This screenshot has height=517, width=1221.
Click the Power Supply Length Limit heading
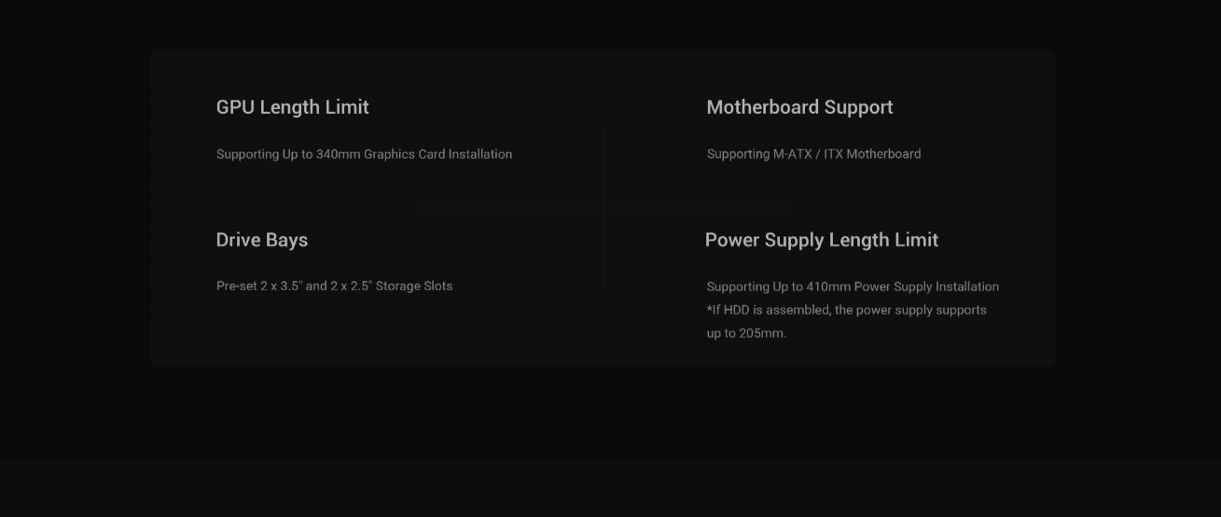(822, 240)
